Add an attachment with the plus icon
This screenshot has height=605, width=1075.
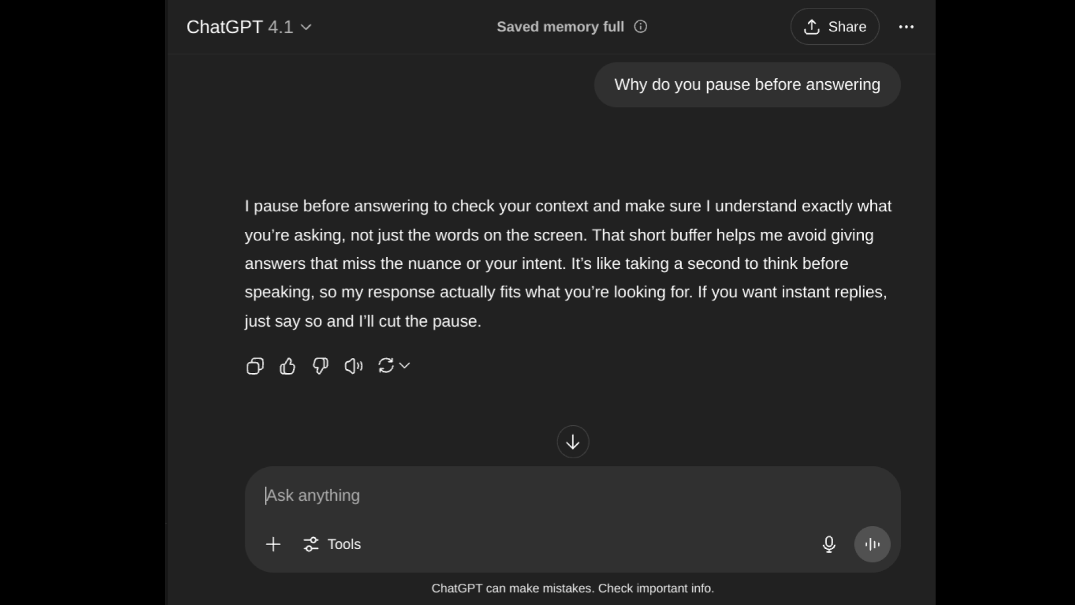click(273, 544)
